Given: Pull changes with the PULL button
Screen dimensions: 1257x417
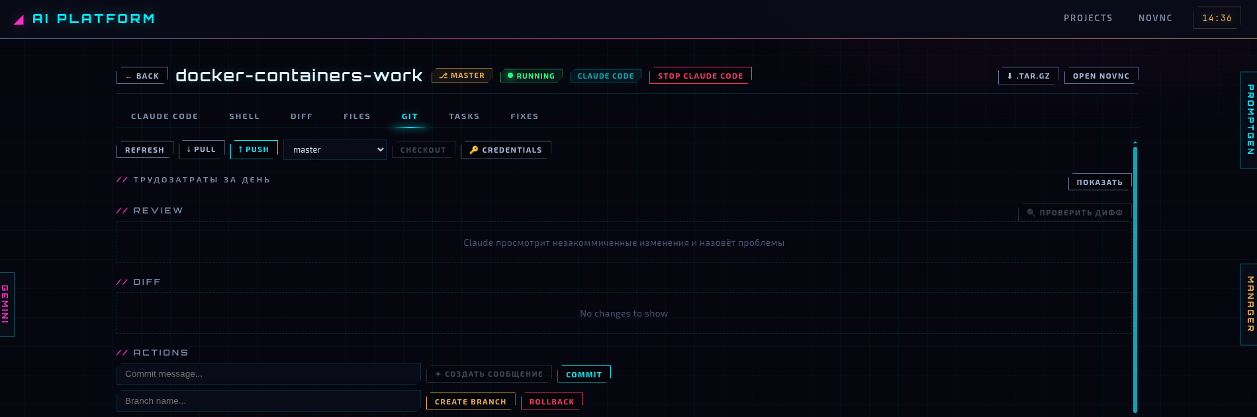Looking at the screenshot, I should coord(202,149).
